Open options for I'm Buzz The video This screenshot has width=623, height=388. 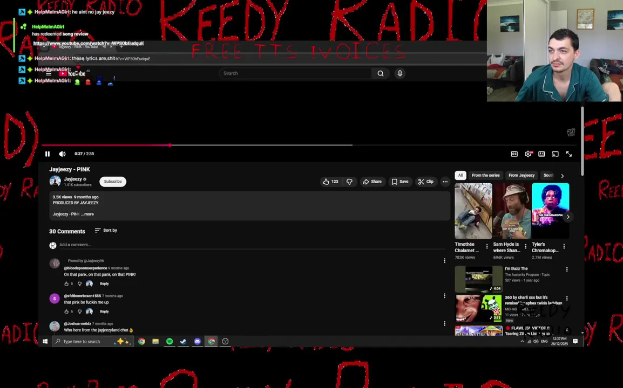tap(567, 269)
